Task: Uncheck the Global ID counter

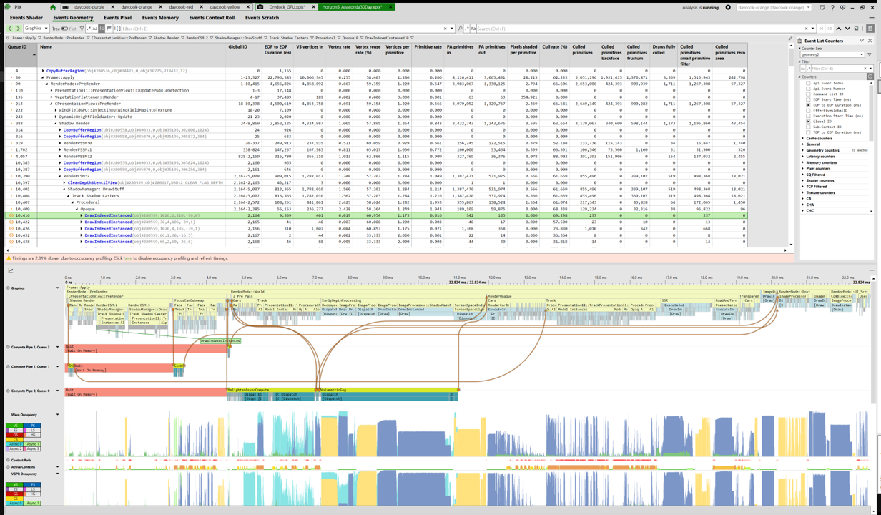Action: click(808, 122)
